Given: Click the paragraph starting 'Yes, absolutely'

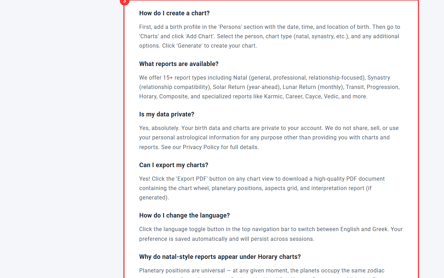Looking at the screenshot, I should [269, 138].
